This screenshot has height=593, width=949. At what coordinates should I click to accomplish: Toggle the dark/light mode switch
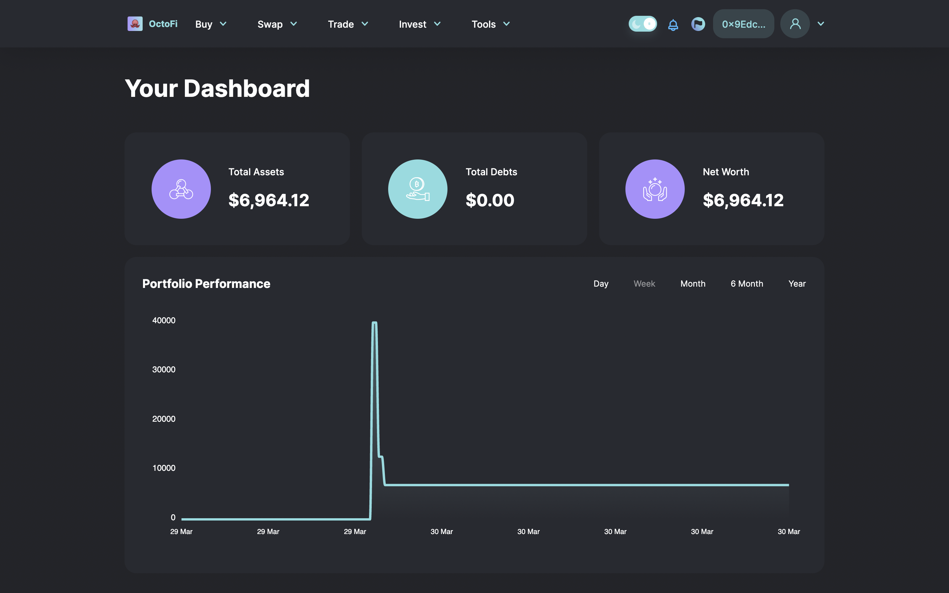tap(642, 24)
